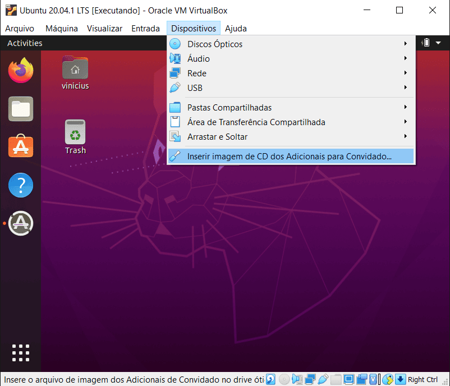Select the Trash desktop icon
This screenshot has height=386, width=450.
click(x=75, y=137)
